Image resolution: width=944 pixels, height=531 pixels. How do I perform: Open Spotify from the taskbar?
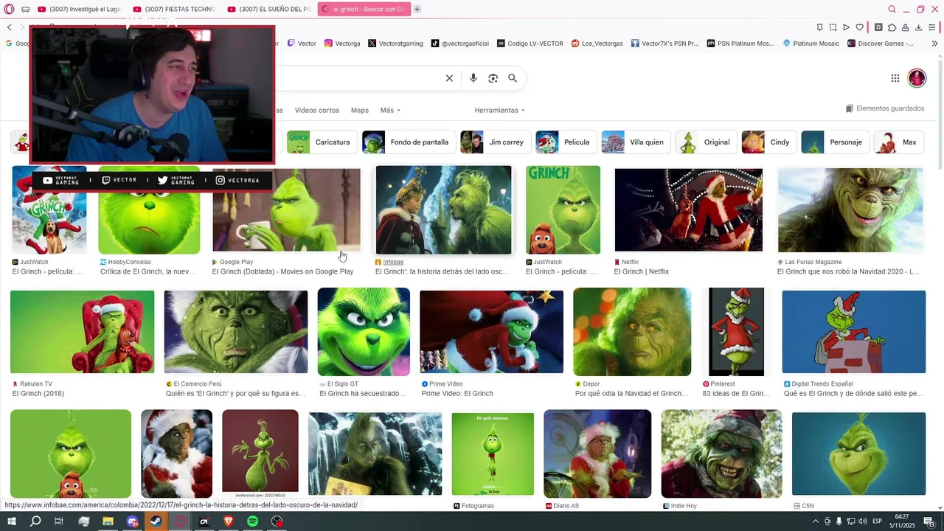point(252,521)
